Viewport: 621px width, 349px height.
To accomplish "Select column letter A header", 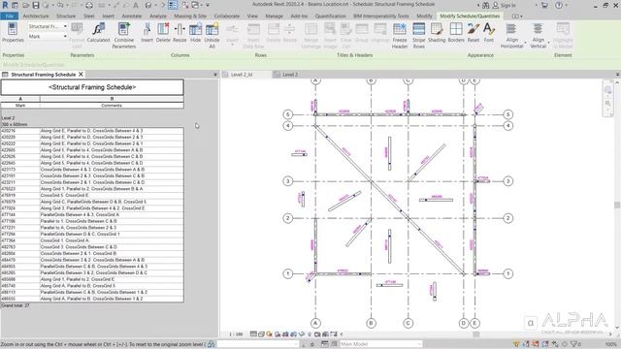I will tap(20, 99).
